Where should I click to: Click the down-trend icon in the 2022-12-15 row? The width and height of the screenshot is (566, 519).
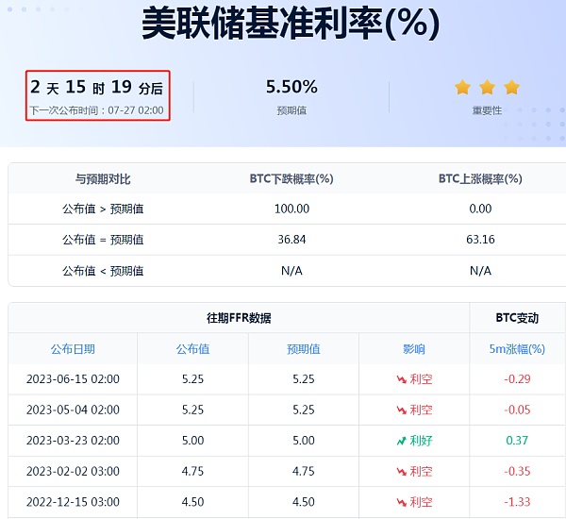click(x=402, y=502)
